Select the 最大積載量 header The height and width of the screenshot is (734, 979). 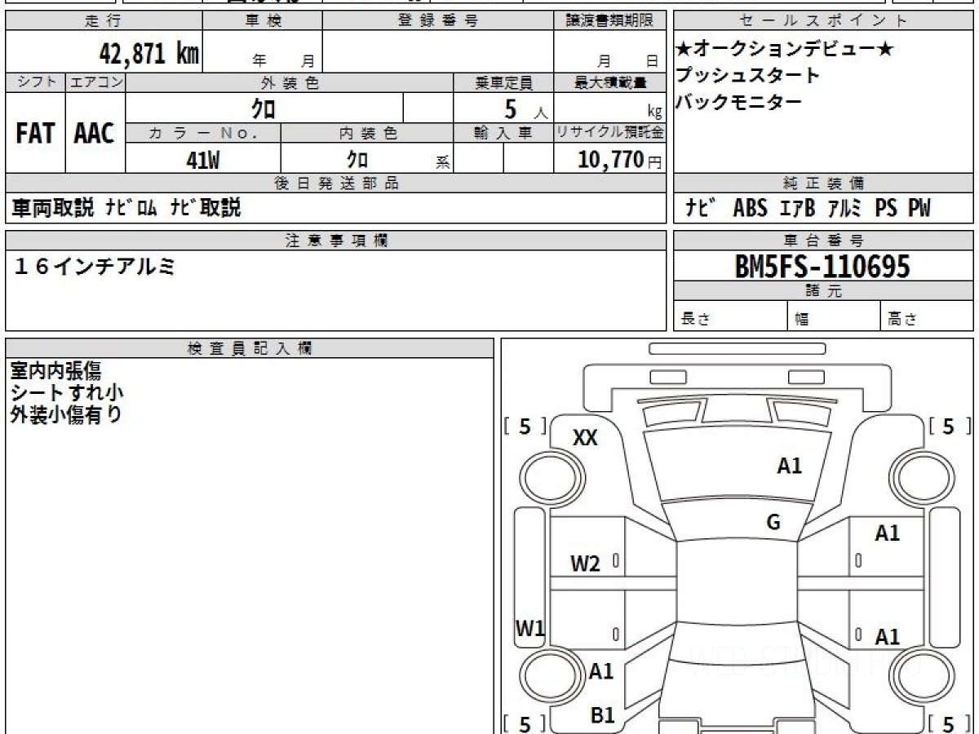(x=609, y=82)
